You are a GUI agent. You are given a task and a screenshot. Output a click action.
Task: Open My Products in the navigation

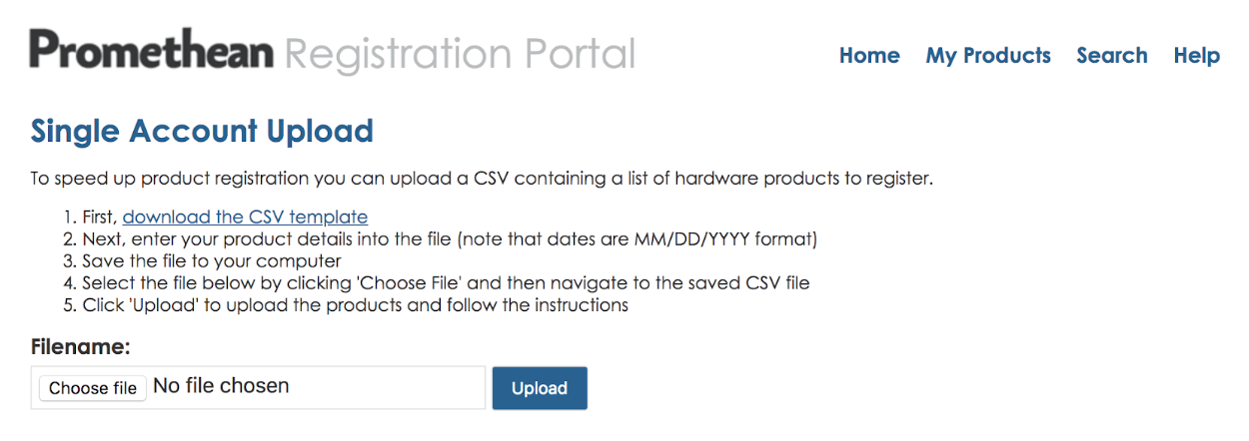pos(988,56)
